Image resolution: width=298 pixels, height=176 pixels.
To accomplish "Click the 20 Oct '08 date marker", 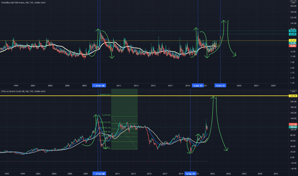I will pos(99,86).
